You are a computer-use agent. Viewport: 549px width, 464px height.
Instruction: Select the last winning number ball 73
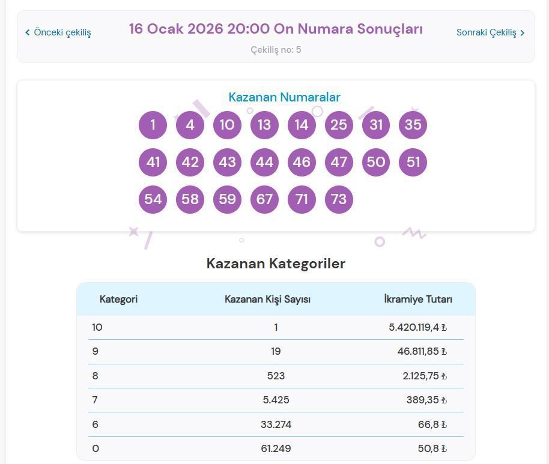click(339, 199)
